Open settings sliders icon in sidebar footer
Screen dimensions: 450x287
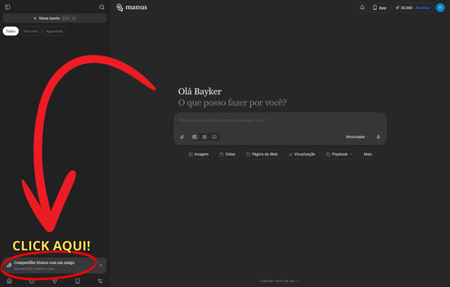point(100,281)
